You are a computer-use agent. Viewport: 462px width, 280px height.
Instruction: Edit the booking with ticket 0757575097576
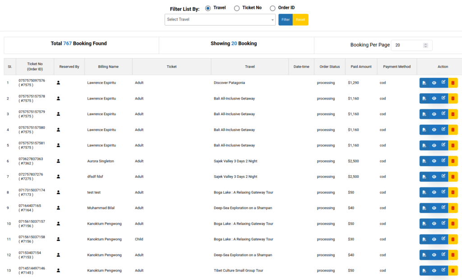click(x=444, y=82)
